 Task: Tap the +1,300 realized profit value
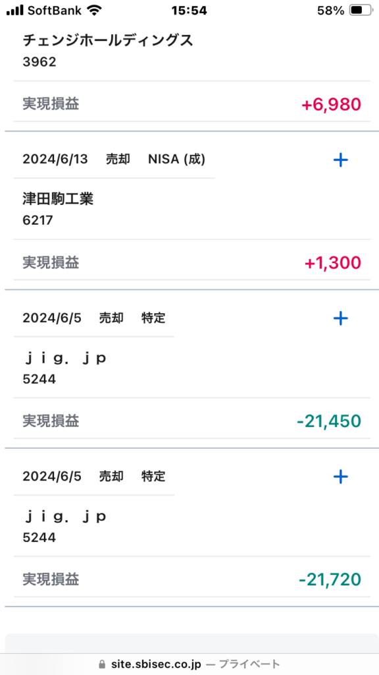coord(333,263)
